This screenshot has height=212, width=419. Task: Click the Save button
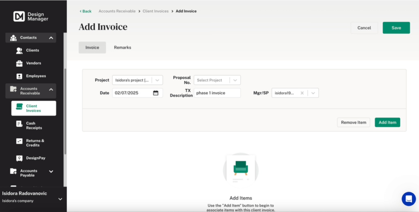click(x=396, y=28)
